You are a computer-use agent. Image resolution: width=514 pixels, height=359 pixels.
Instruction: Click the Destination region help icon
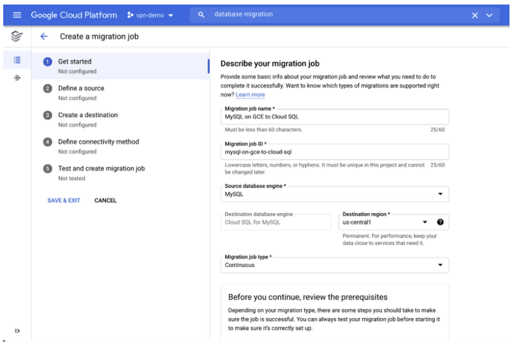click(x=440, y=222)
